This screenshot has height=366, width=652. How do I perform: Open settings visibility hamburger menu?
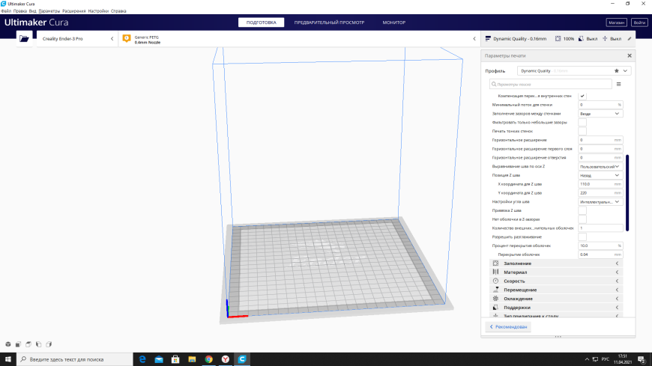tap(619, 85)
